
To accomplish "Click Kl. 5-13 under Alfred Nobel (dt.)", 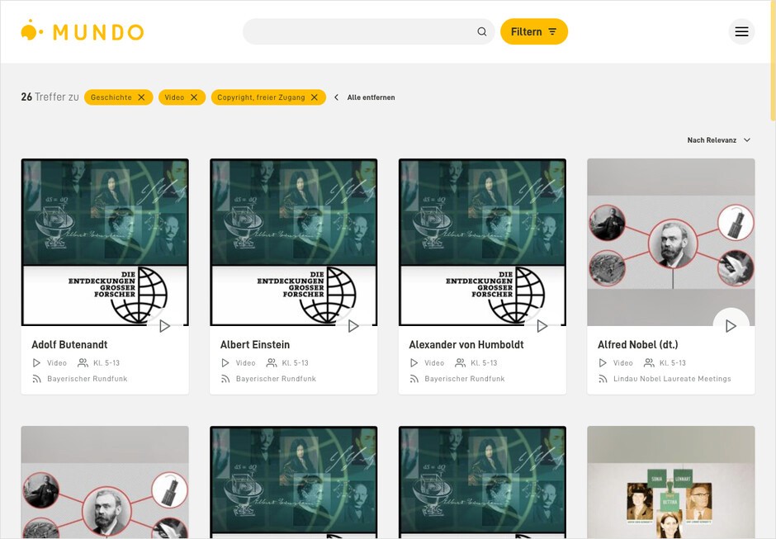I will [x=673, y=363].
